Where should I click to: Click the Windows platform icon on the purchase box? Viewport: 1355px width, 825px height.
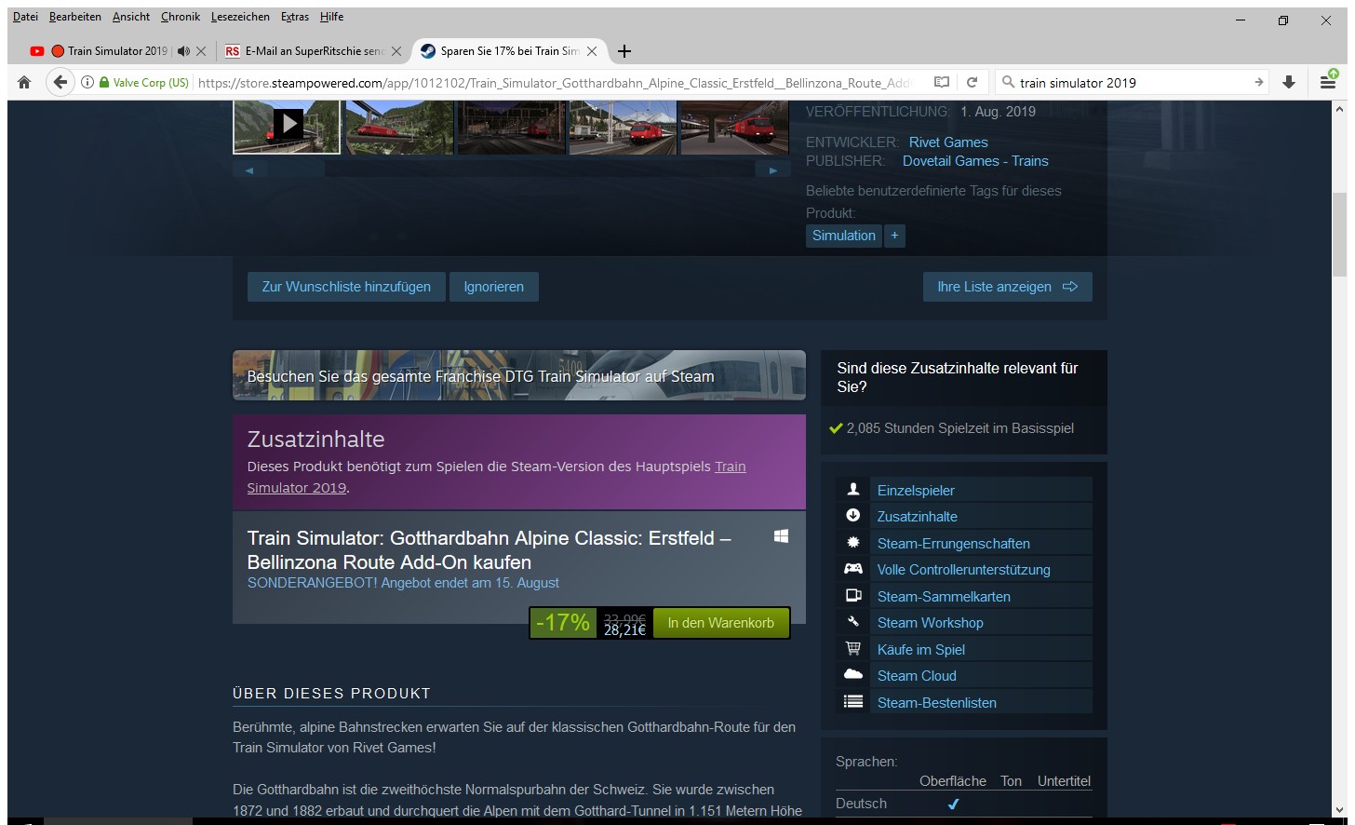(x=781, y=536)
